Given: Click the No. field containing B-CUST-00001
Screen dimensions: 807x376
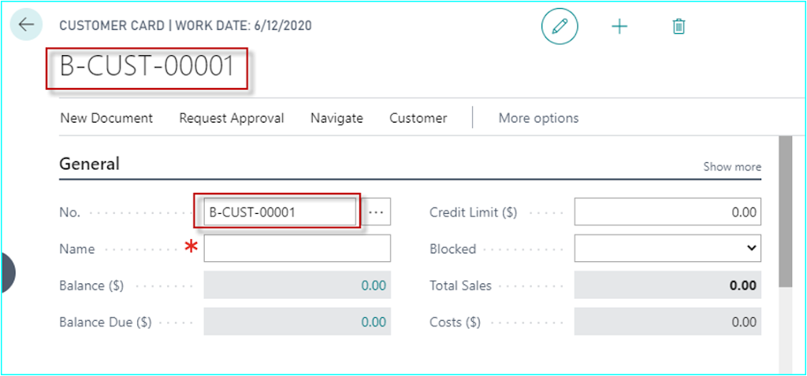Looking at the screenshot, I should 280,212.
